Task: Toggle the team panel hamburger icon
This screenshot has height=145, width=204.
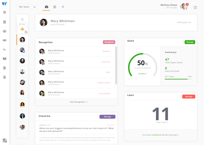Action: (22, 19)
